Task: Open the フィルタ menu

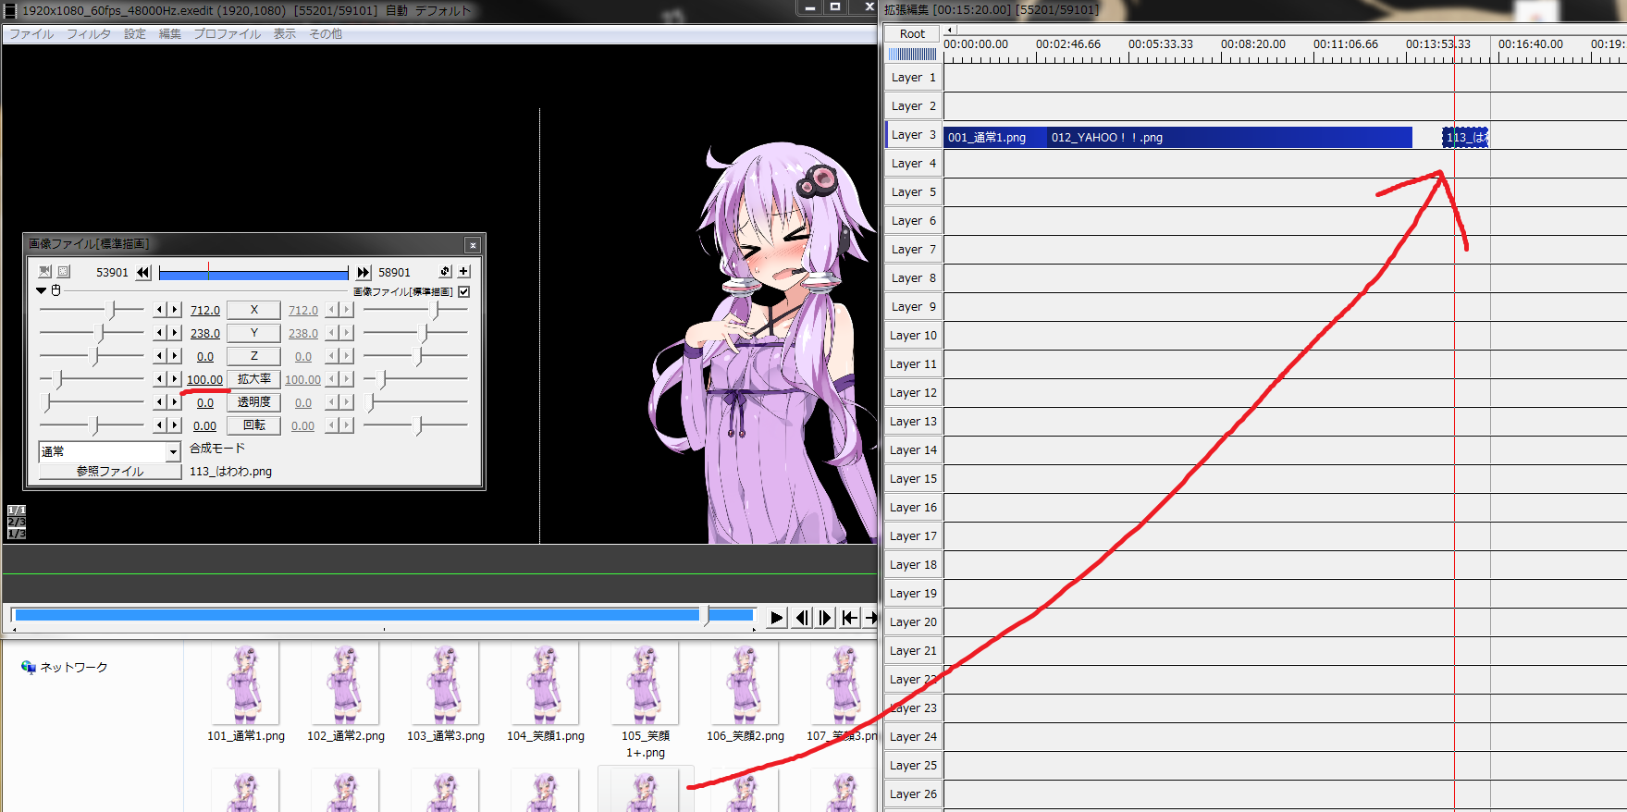Action: (89, 34)
